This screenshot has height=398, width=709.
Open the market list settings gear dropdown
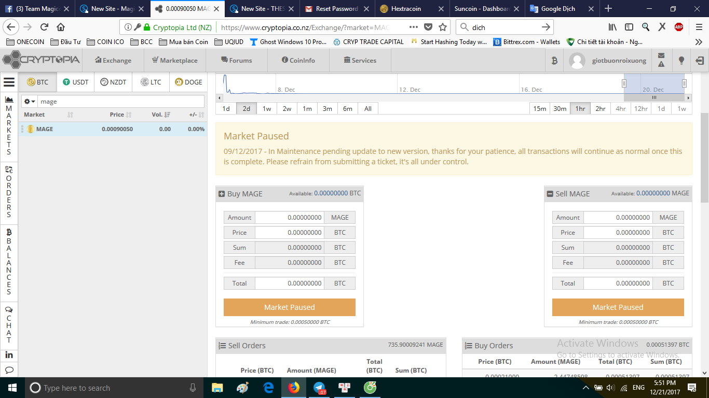[30, 102]
